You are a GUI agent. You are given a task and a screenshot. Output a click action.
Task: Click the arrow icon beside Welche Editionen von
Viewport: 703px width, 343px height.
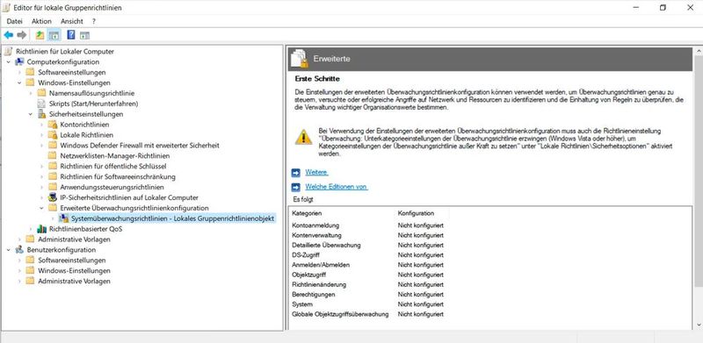295,187
